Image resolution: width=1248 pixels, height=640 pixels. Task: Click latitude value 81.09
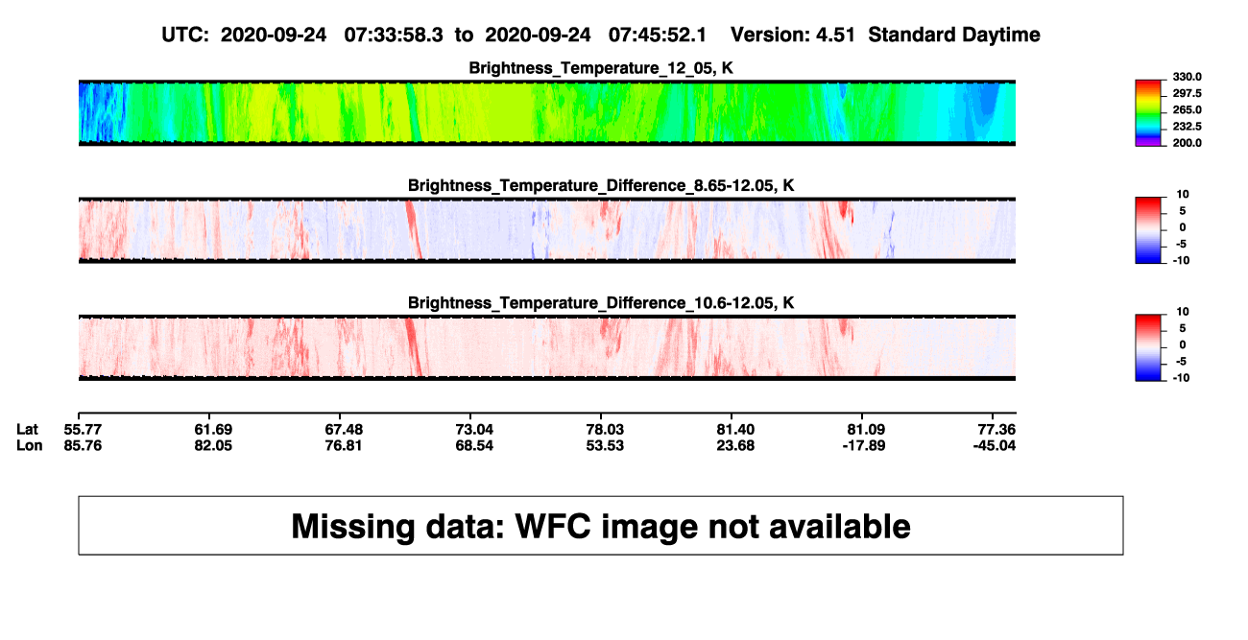click(x=864, y=430)
